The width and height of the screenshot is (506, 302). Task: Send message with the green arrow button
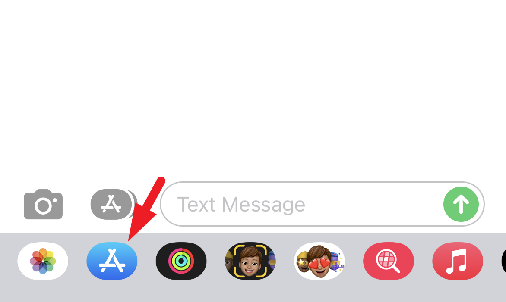point(461,204)
